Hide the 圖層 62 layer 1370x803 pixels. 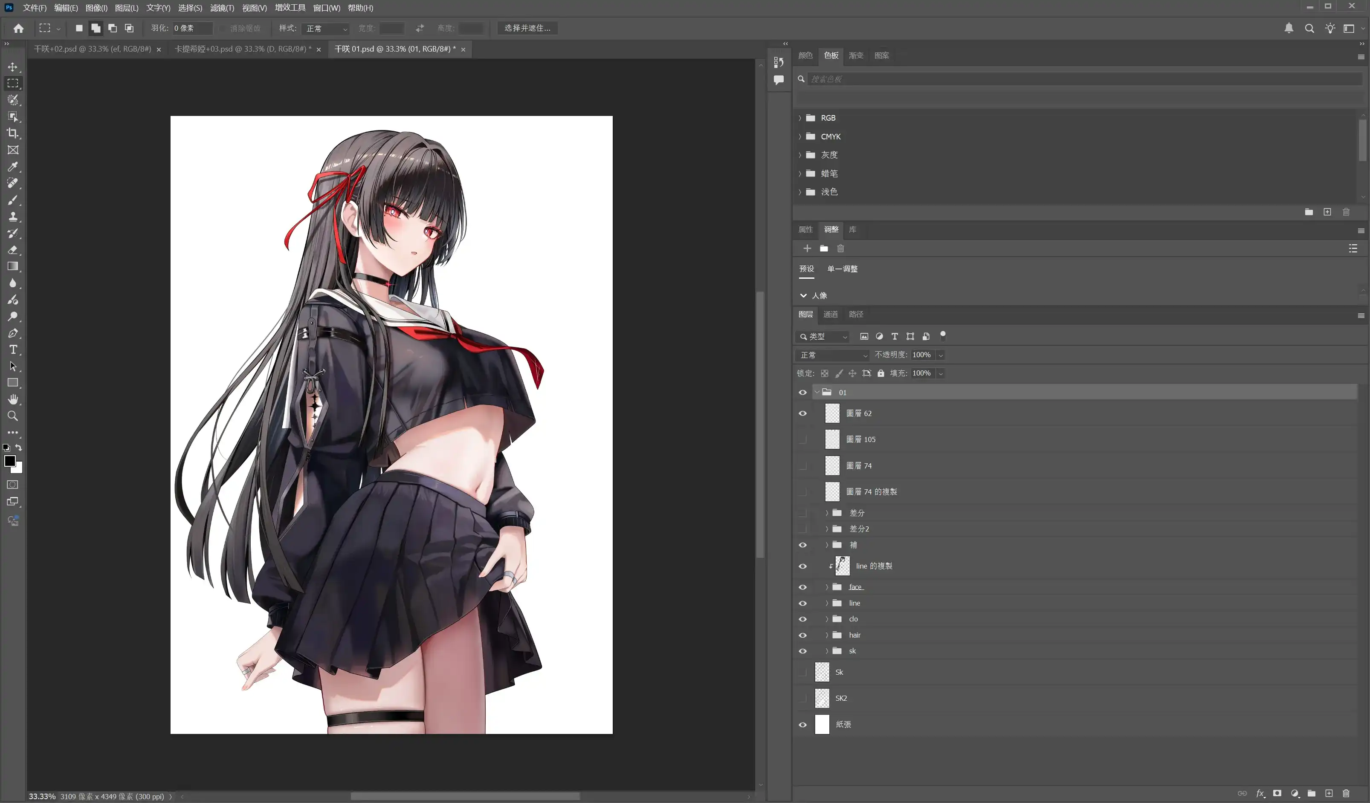pos(802,413)
